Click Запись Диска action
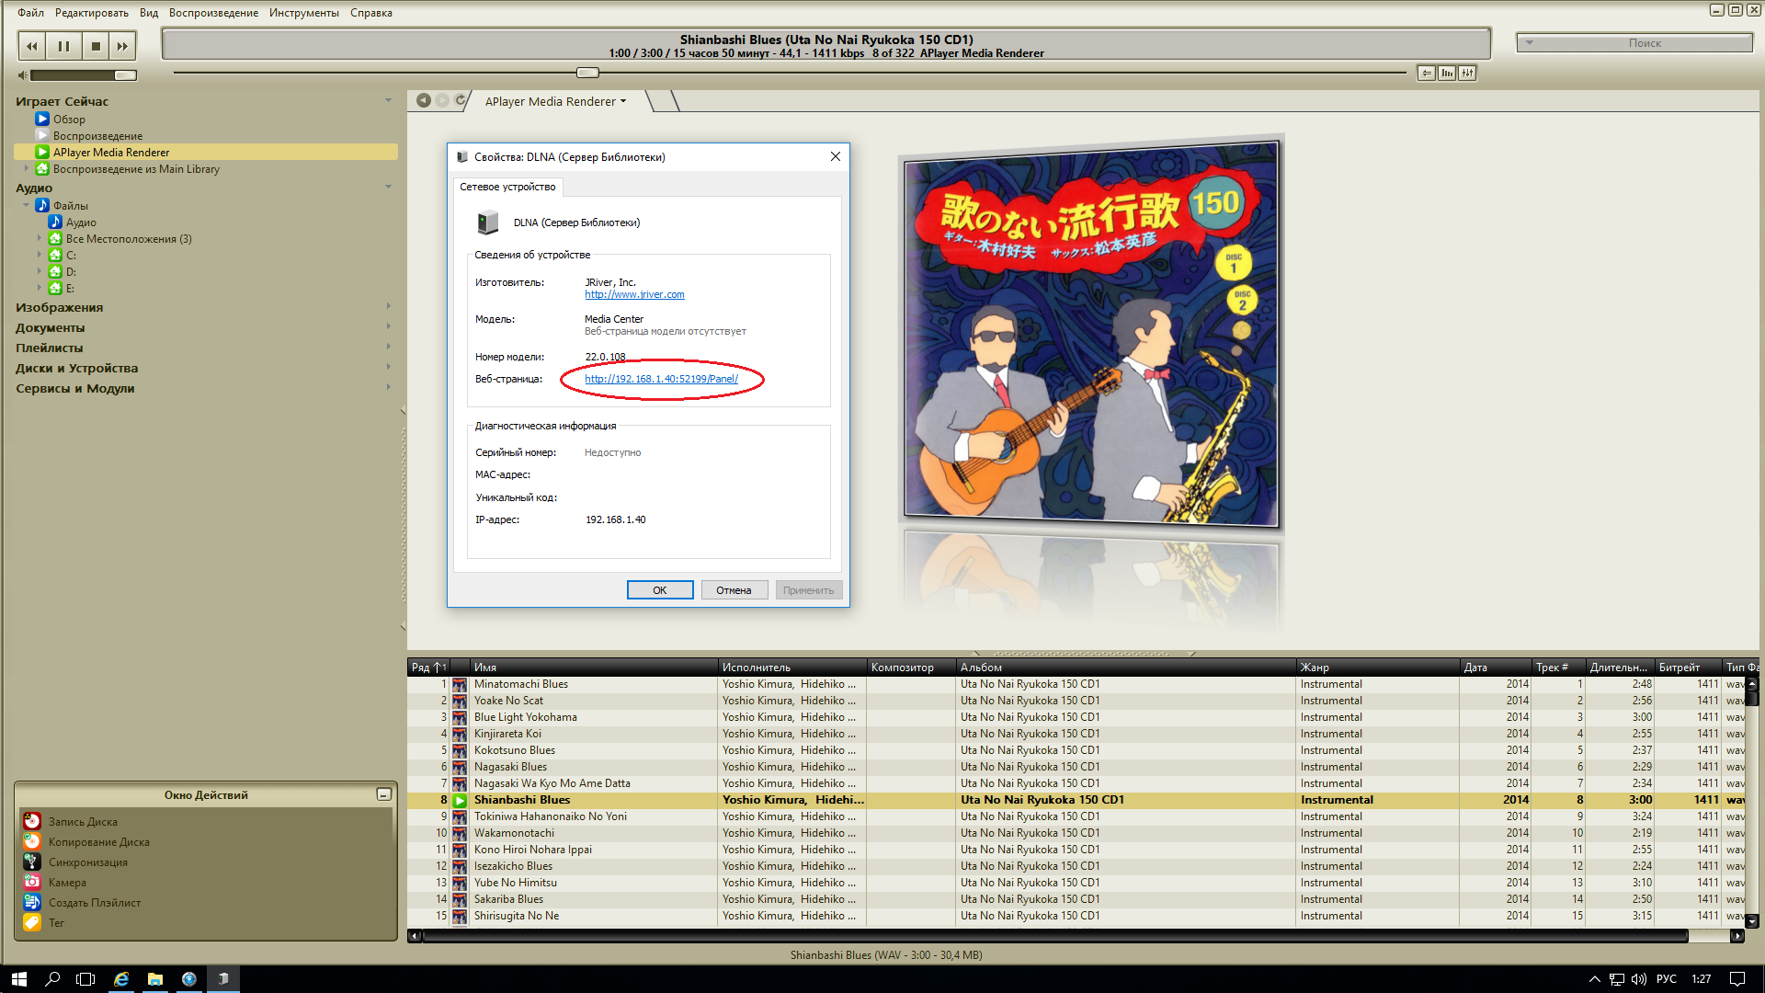This screenshot has height=993, width=1765. coord(83,822)
